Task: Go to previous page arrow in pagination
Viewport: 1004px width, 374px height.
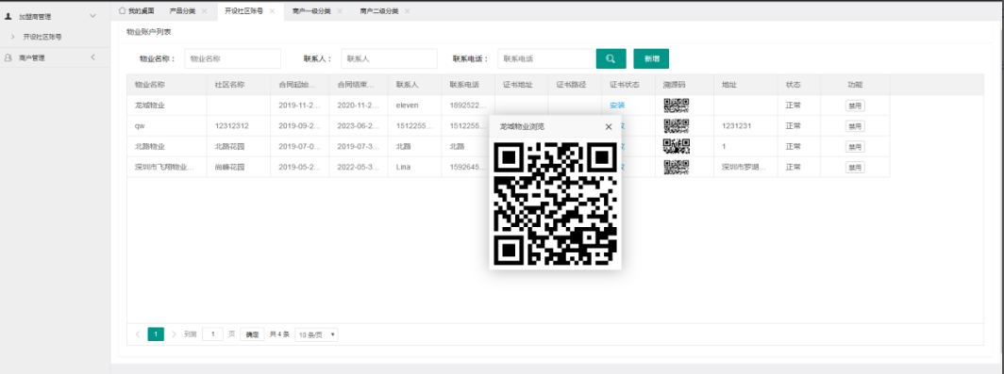Action: pos(138,334)
